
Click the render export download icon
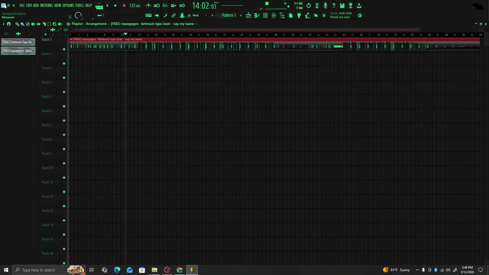pyautogui.click(x=359, y=6)
